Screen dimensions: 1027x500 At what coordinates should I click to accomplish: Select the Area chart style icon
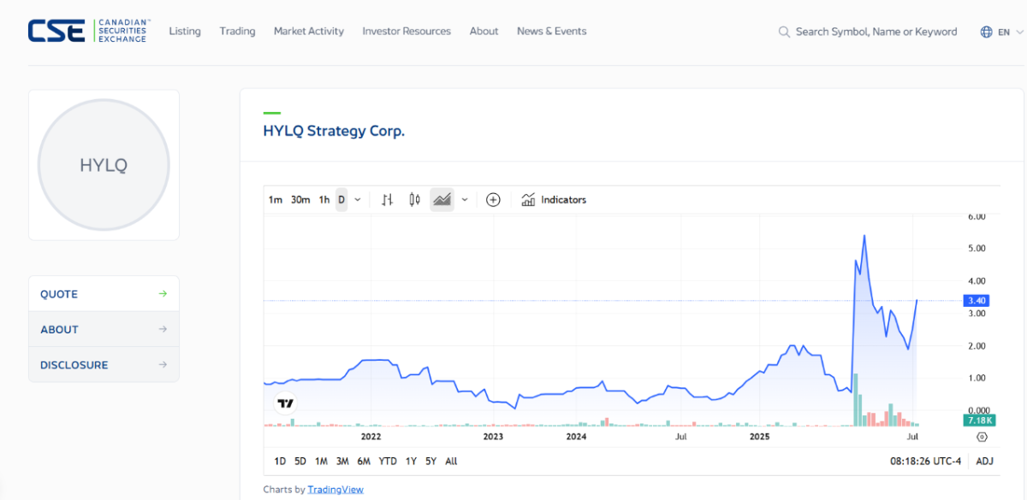click(x=442, y=200)
